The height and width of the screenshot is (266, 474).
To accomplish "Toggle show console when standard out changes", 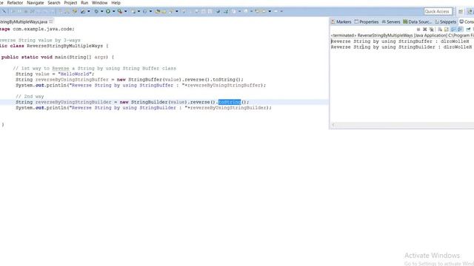I will [453, 30].
